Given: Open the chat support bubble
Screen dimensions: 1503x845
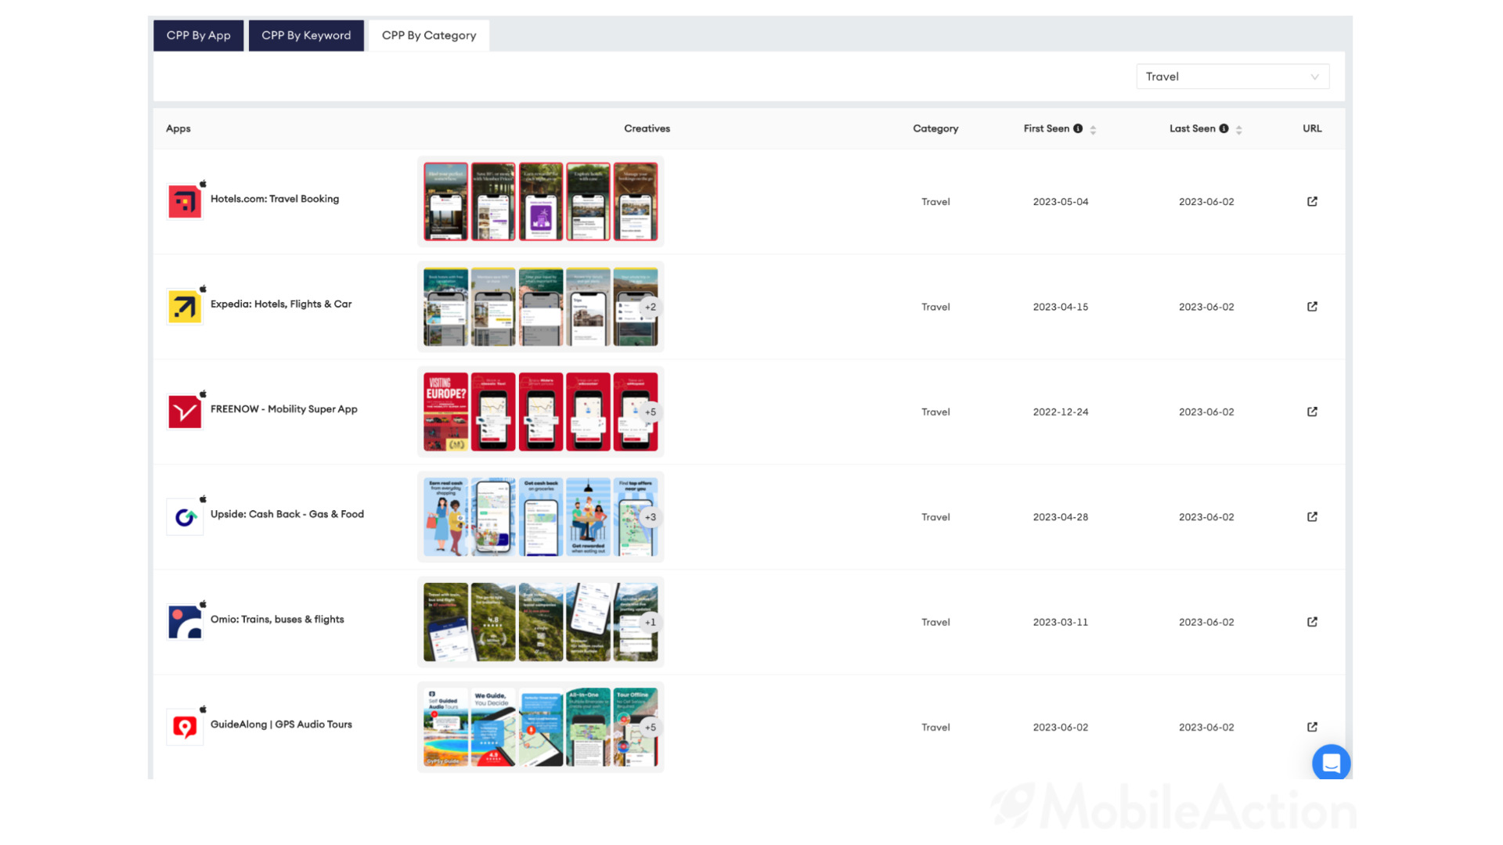Looking at the screenshot, I should pyautogui.click(x=1331, y=763).
